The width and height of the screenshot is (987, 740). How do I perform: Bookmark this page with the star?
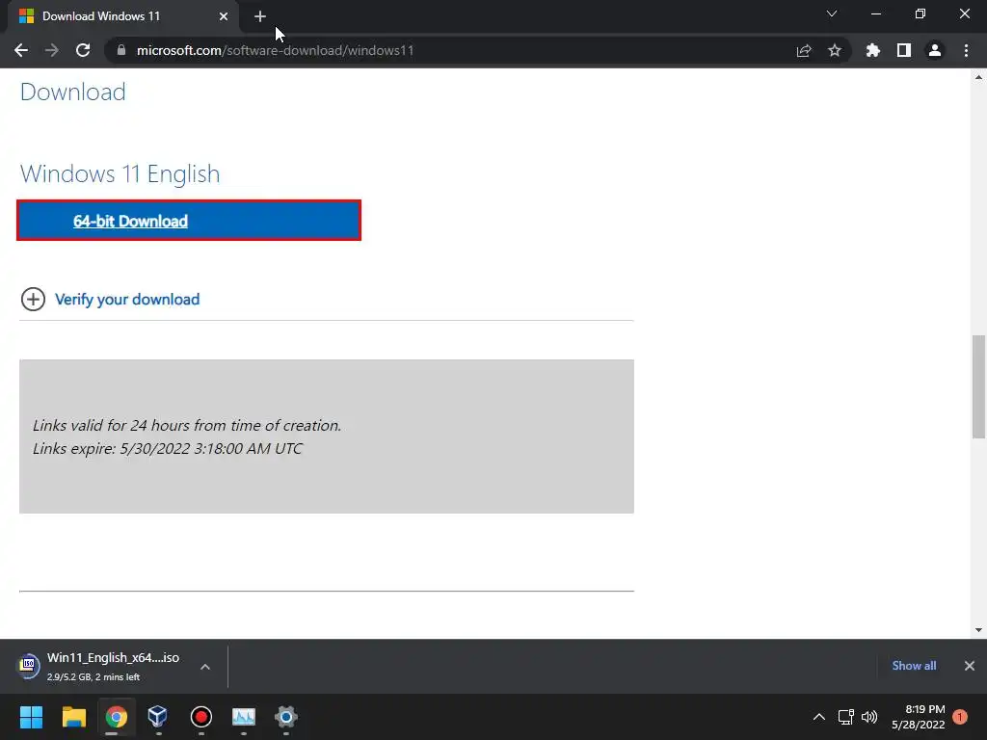click(835, 50)
